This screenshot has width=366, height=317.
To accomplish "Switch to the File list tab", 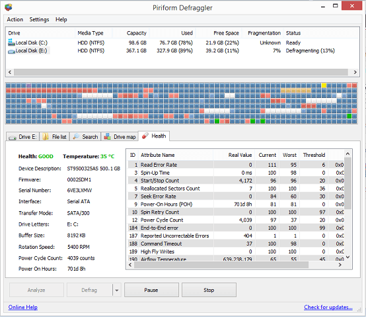I will tap(55, 137).
